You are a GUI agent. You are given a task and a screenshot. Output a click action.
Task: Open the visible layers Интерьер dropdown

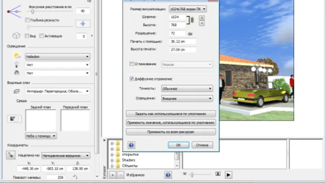57,91
